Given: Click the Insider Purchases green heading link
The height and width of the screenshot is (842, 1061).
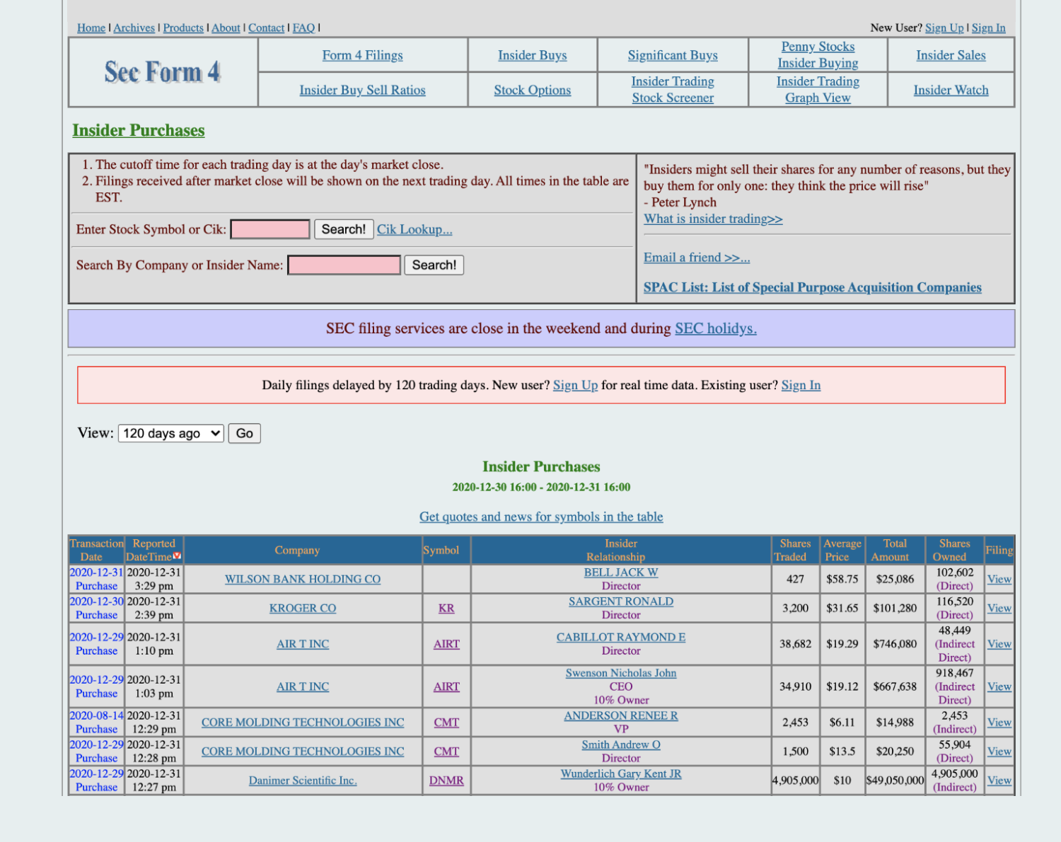Looking at the screenshot, I should [x=139, y=130].
